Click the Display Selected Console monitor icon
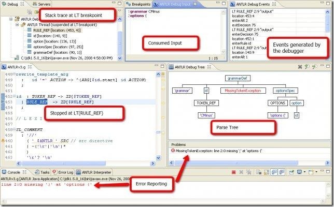 (299, 172)
